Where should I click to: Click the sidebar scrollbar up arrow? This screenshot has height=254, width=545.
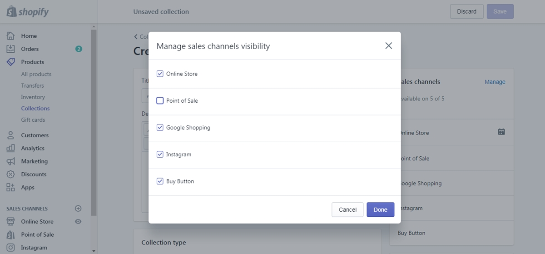(94, 26)
